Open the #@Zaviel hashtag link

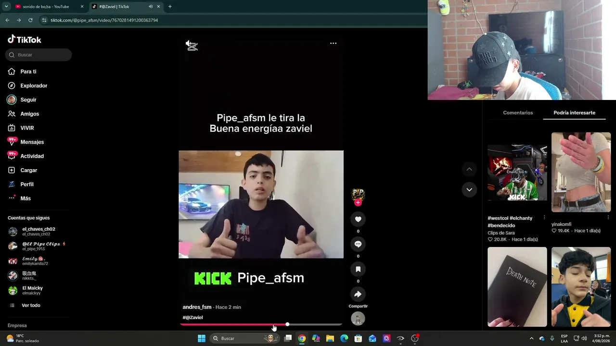(x=192, y=318)
